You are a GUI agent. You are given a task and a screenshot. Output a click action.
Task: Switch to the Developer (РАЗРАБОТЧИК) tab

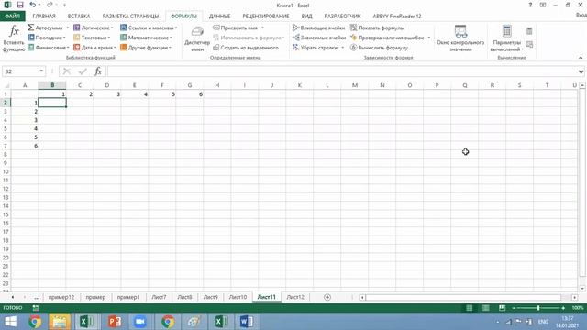coord(342,16)
